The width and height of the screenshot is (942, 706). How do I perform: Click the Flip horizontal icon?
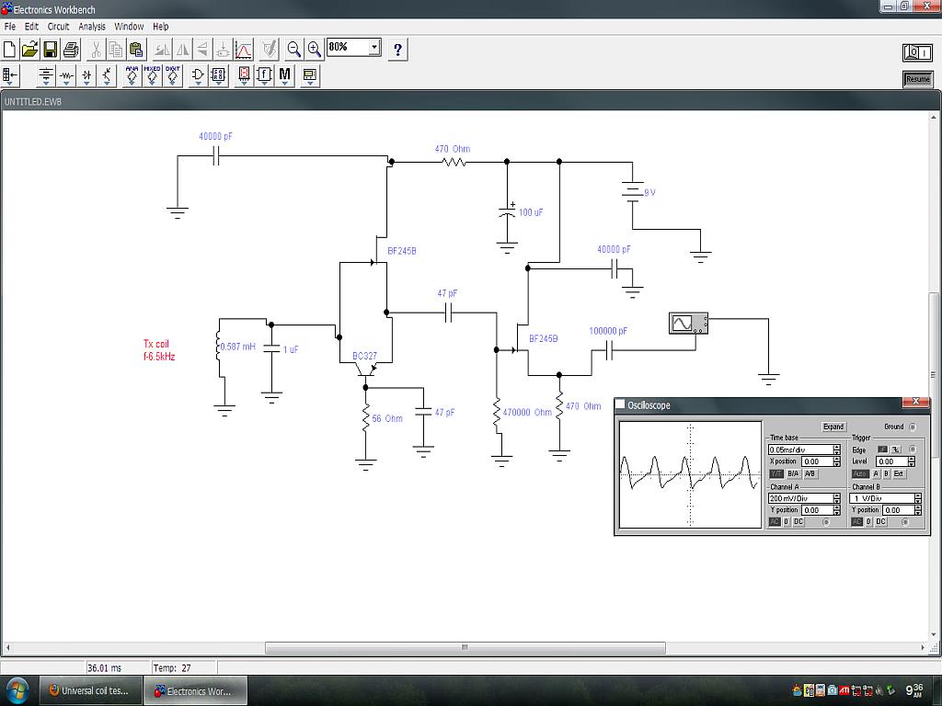click(x=182, y=49)
